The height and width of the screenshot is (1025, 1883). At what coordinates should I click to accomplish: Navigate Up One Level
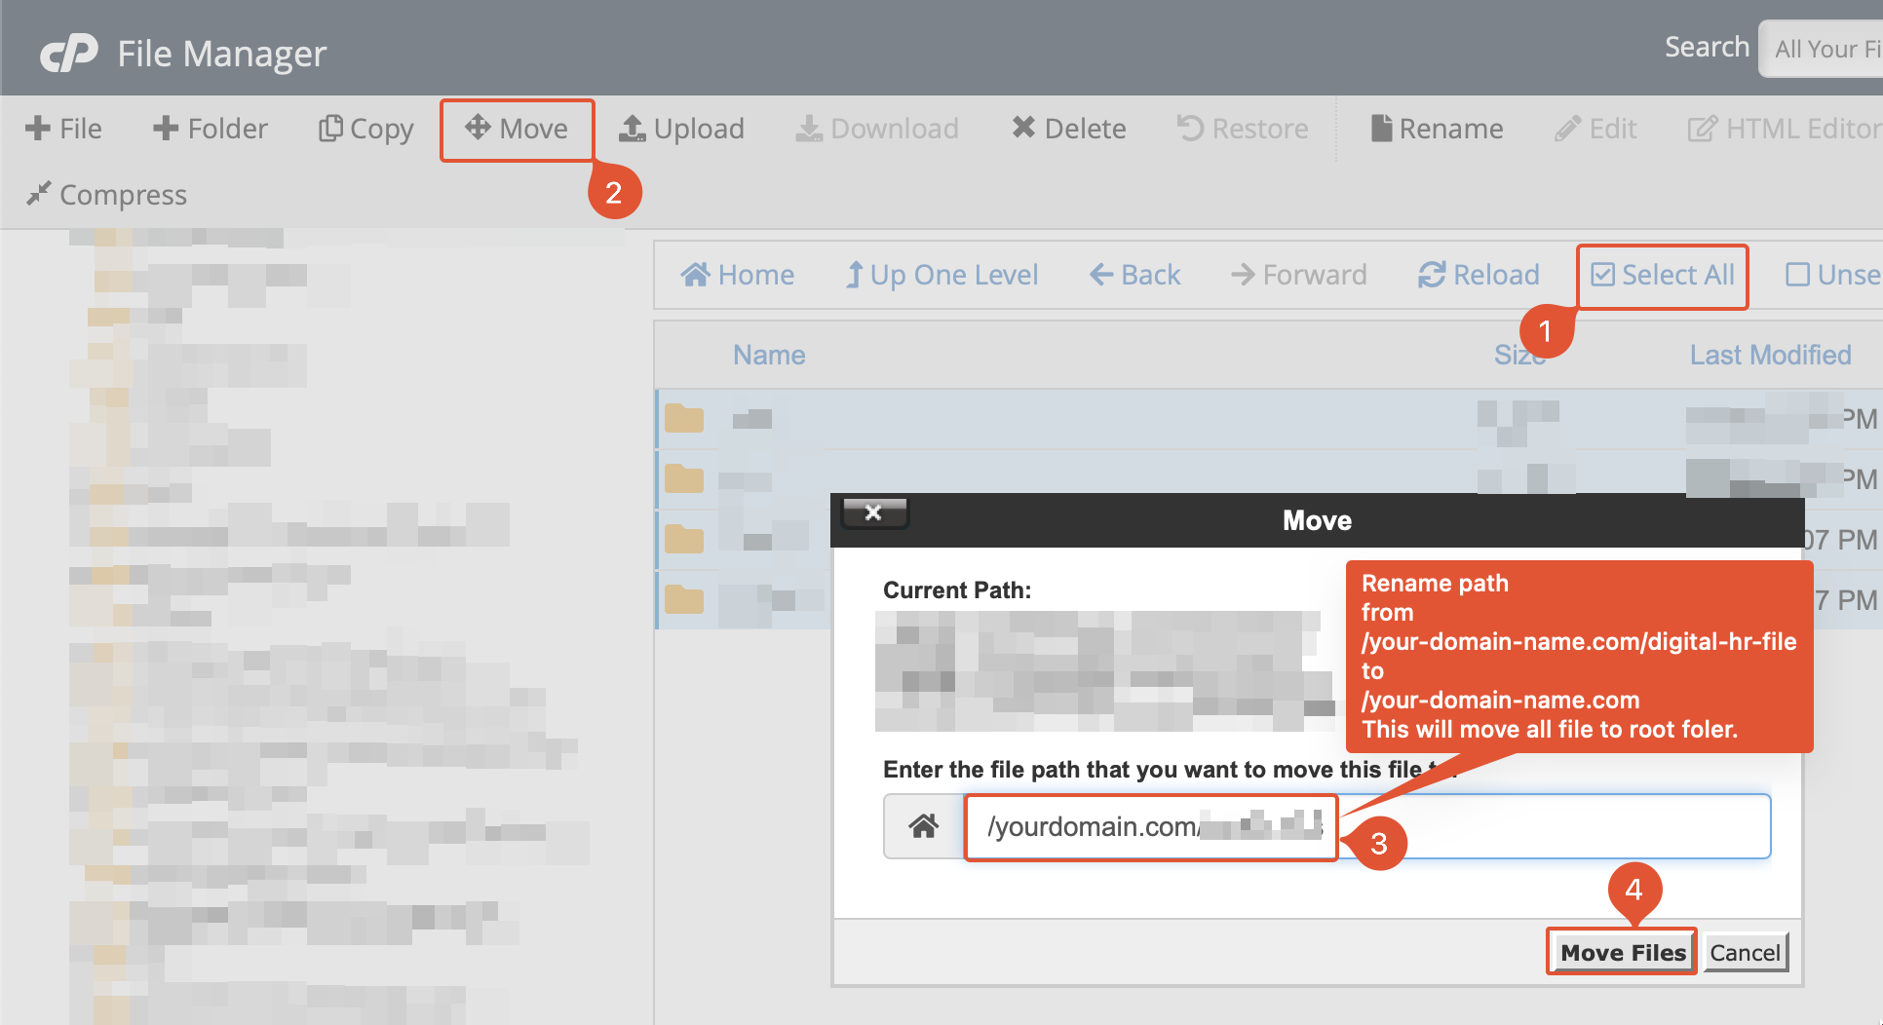click(x=941, y=275)
